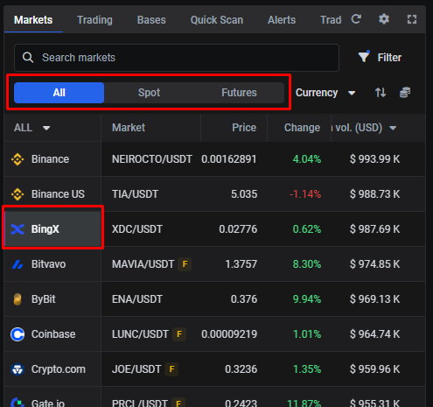This screenshot has width=433, height=407.
Task: Open the JOE/USDT market
Action: (x=136, y=369)
